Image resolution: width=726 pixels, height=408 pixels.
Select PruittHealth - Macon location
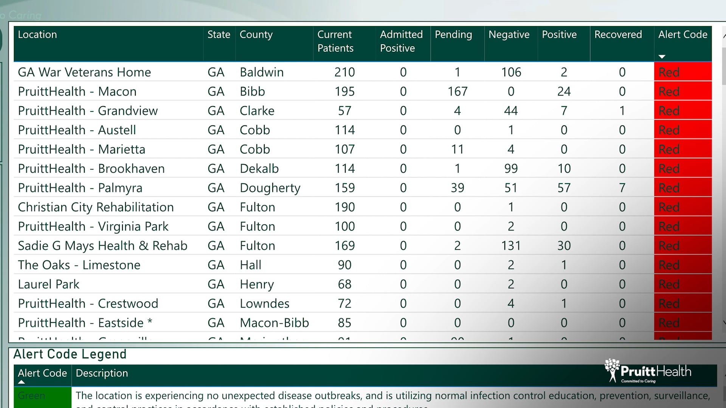77,91
